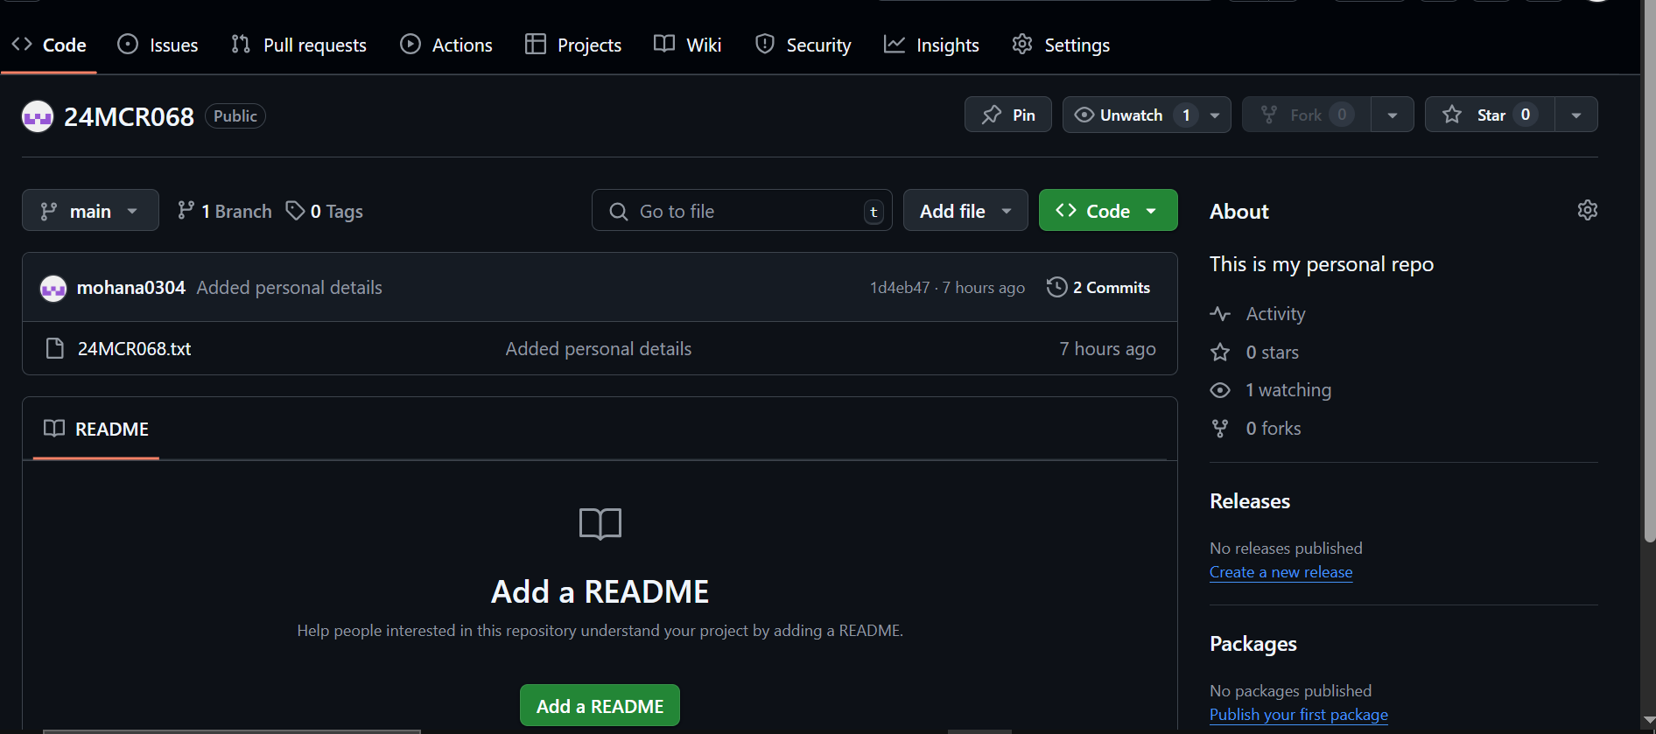This screenshot has width=1656, height=734.
Task: Expand the Unwatch notifications dropdown arrow
Action: point(1215,115)
